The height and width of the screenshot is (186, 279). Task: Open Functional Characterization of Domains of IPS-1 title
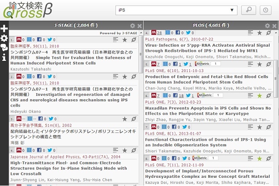pyautogui.click(x=205, y=142)
